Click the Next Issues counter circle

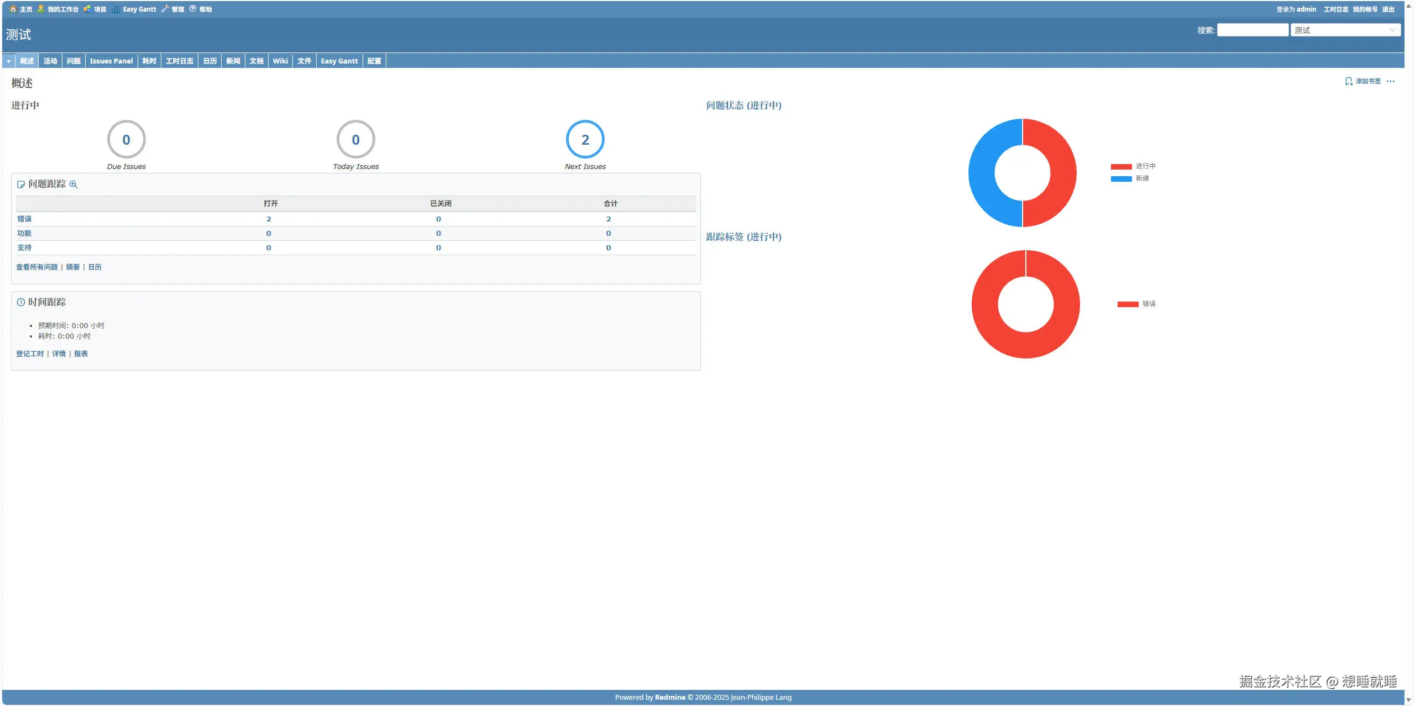[585, 140]
